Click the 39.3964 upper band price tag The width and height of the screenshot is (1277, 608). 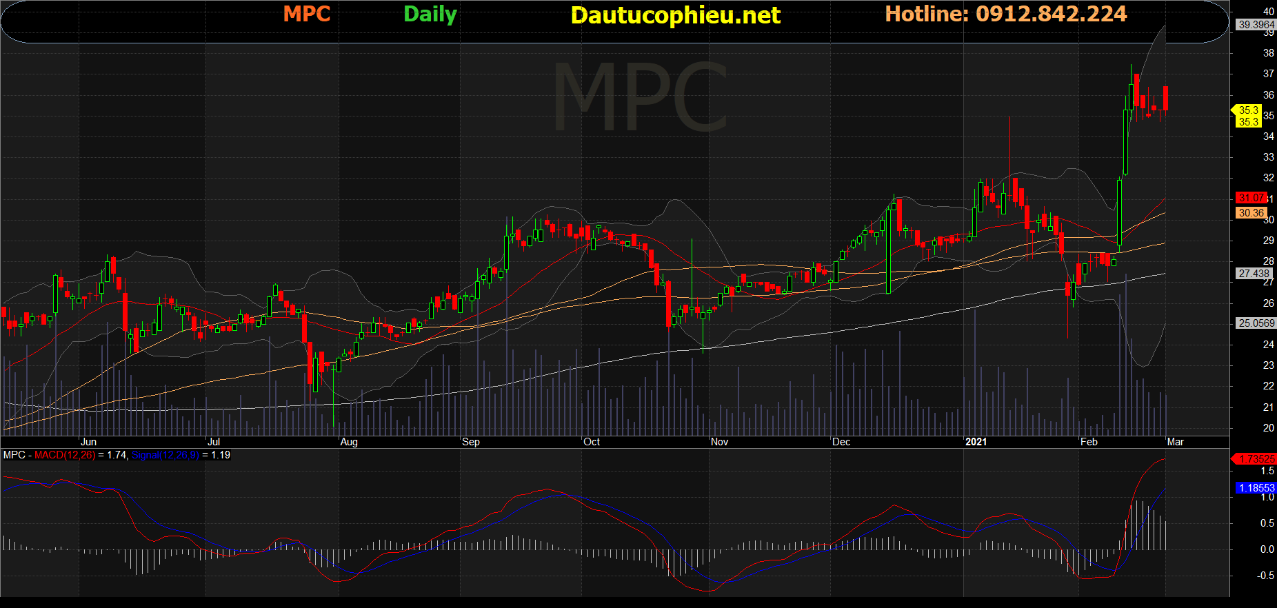click(1256, 25)
